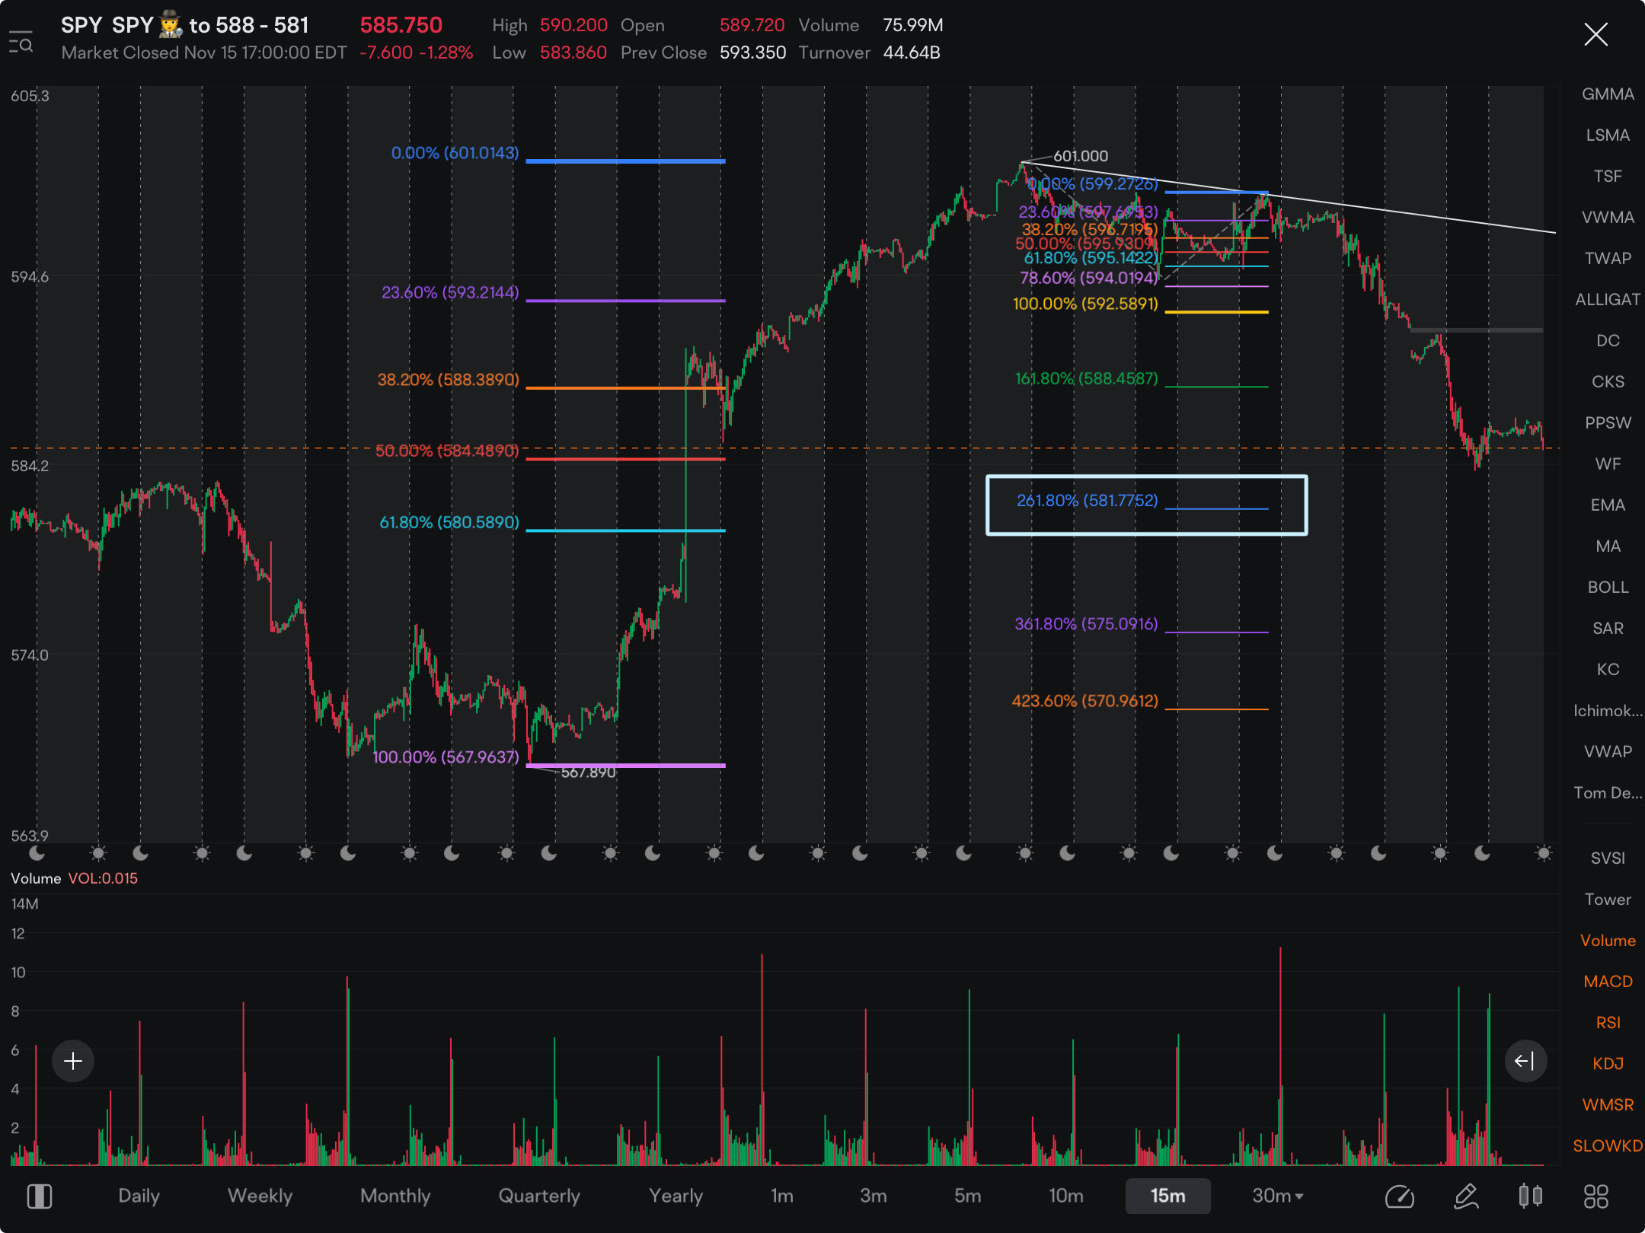Enable the GMMA indicator

(1608, 94)
